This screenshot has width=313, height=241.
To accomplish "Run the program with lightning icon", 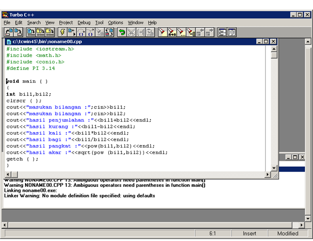I will point(63,32).
